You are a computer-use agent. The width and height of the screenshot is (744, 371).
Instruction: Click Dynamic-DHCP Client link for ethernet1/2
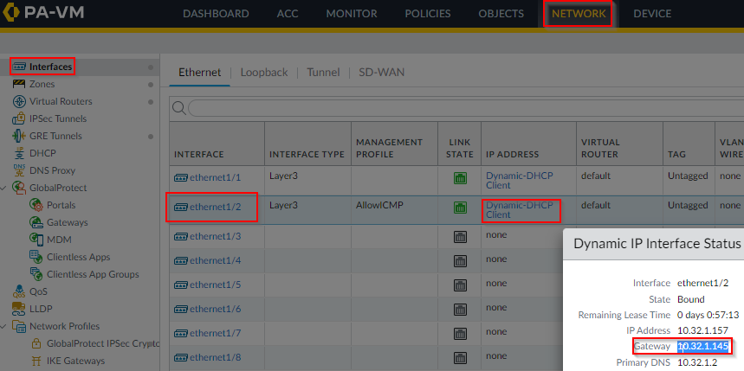519,210
